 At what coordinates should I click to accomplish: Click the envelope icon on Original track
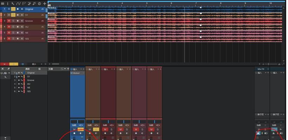pos(42,9)
